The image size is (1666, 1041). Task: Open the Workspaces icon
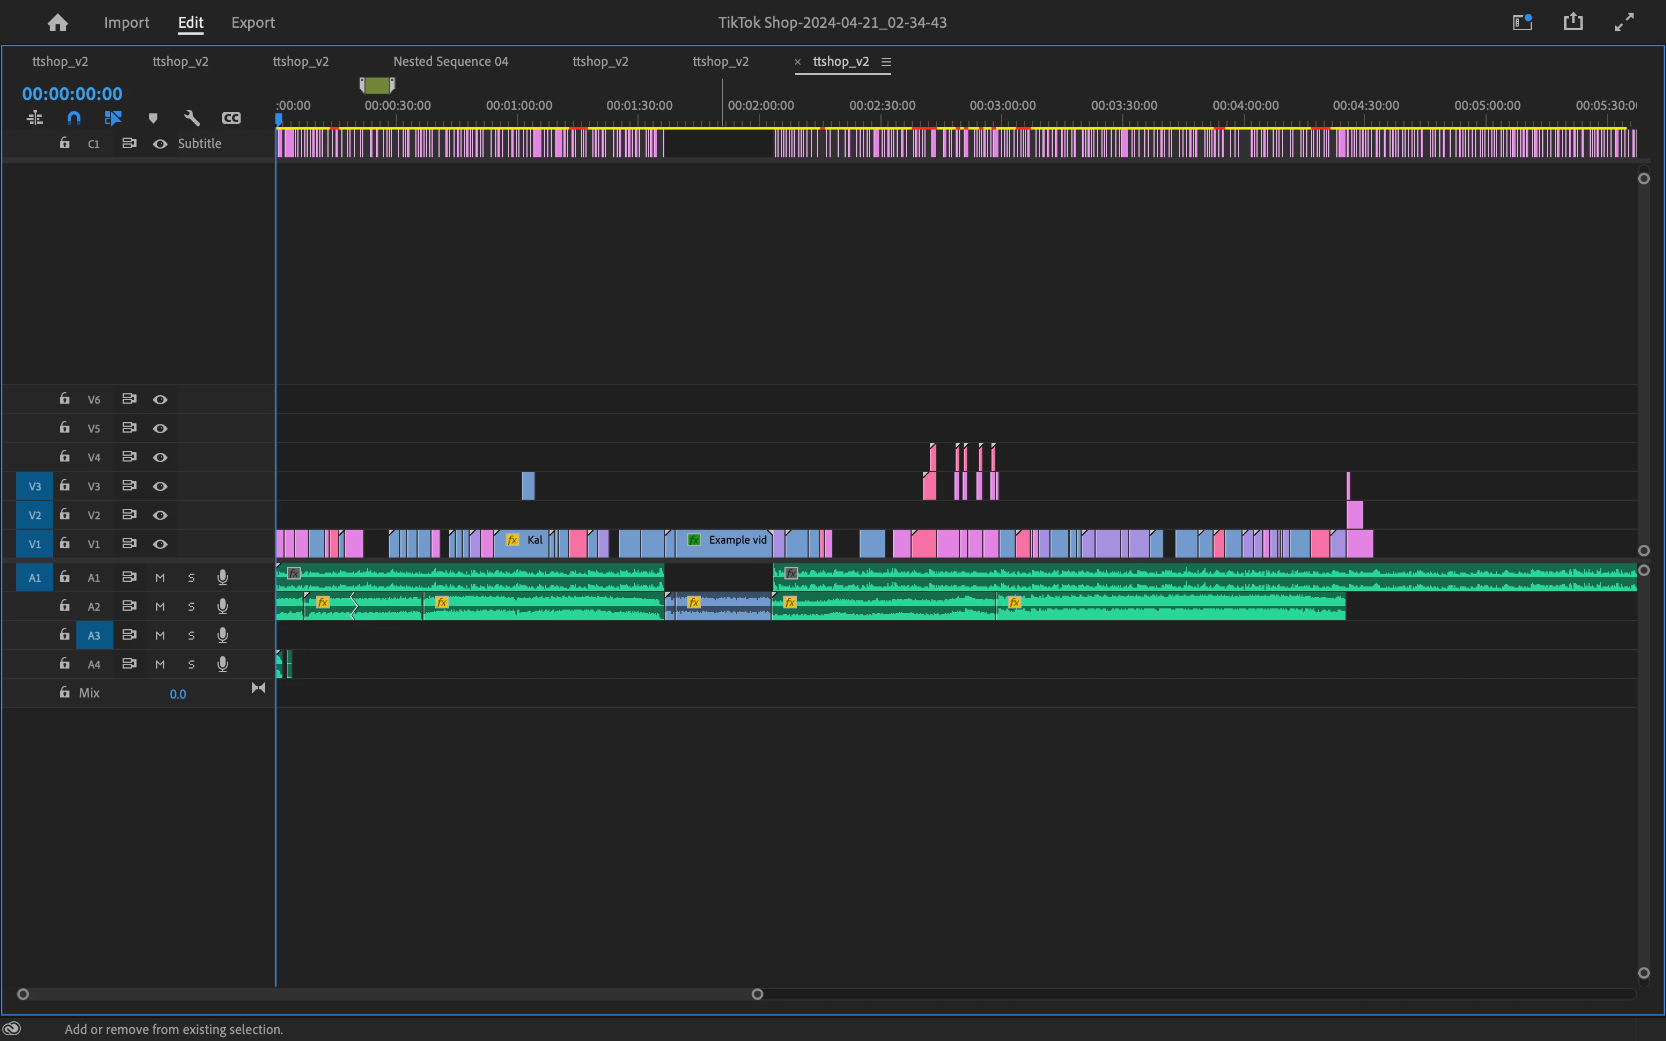pos(1521,23)
